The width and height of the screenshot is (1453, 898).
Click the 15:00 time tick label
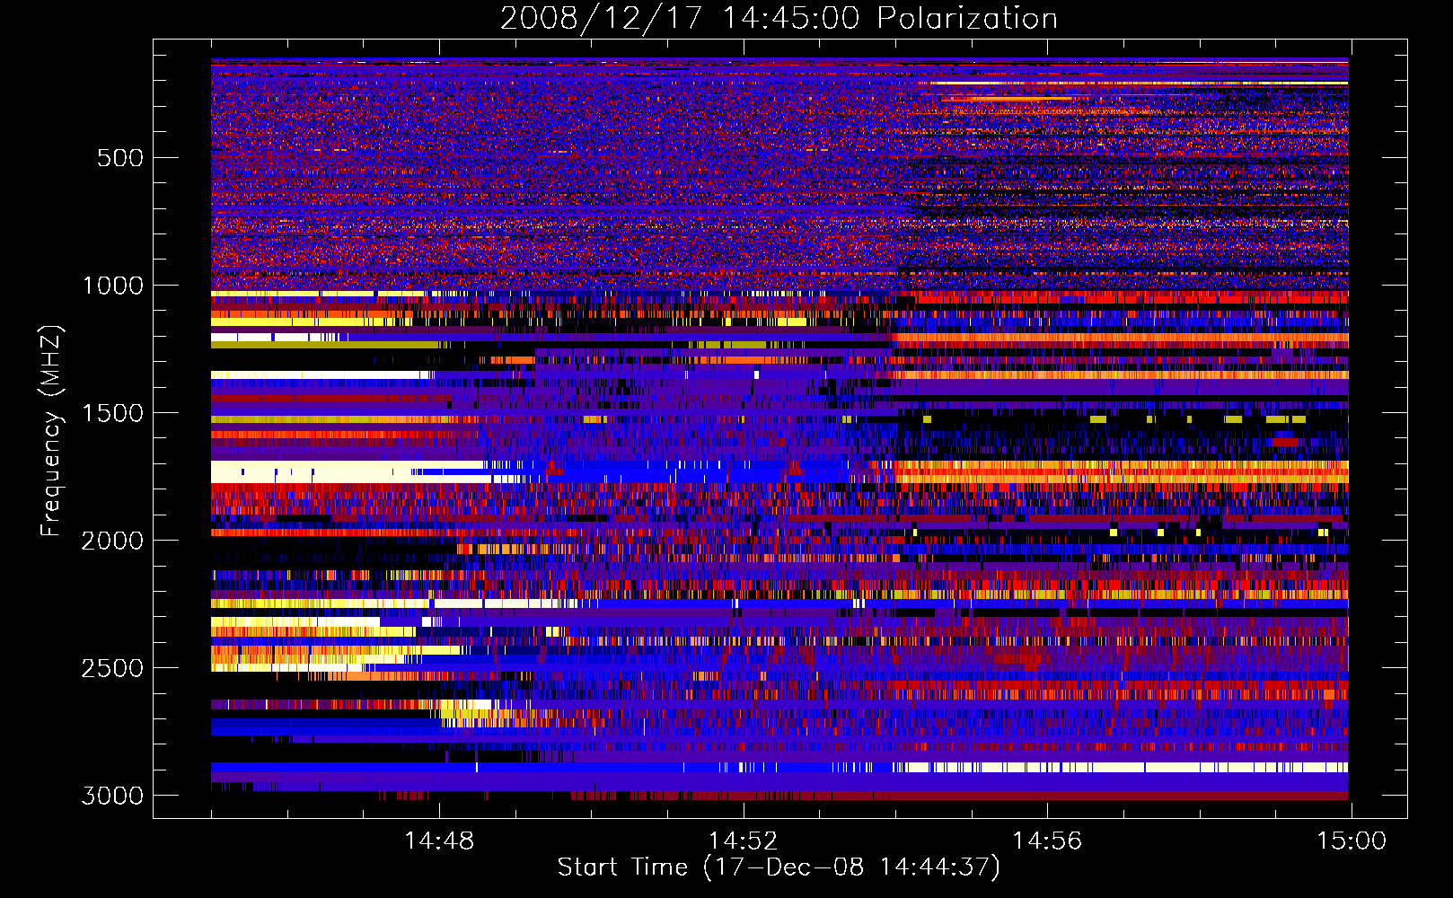tap(1352, 841)
